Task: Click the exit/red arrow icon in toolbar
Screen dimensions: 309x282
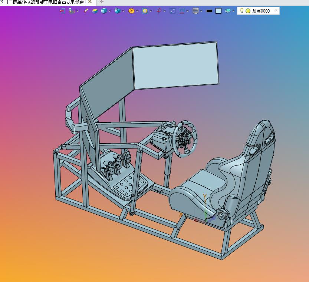Action: pos(62,11)
